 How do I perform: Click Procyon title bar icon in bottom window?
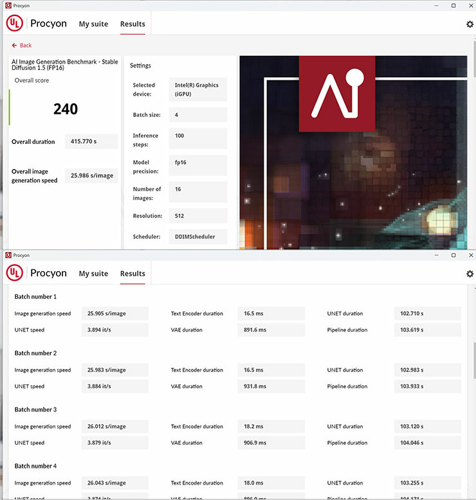8,255
